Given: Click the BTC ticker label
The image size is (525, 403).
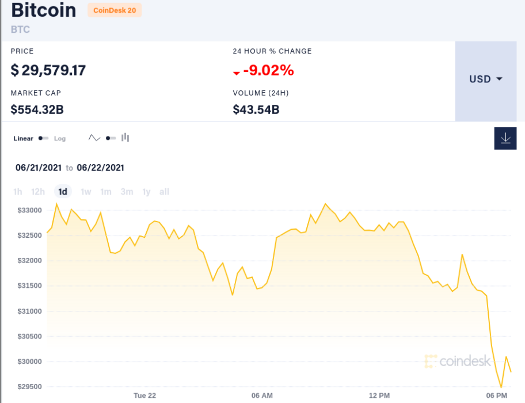Looking at the screenshot, I should pos(20,29).
